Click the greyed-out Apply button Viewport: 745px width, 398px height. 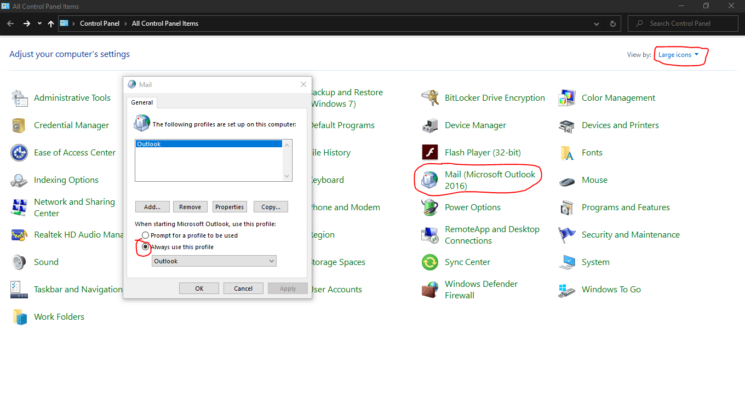(x=288, y=289)
